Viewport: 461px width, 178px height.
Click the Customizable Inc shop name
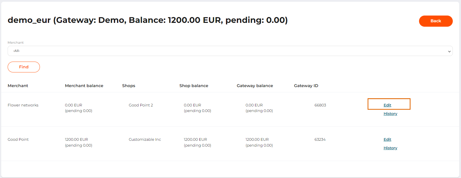click(145, 140)
